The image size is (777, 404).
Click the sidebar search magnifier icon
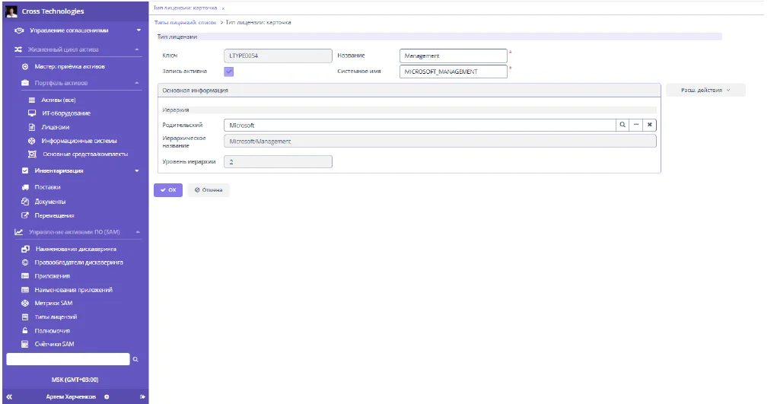coord(135,358)
